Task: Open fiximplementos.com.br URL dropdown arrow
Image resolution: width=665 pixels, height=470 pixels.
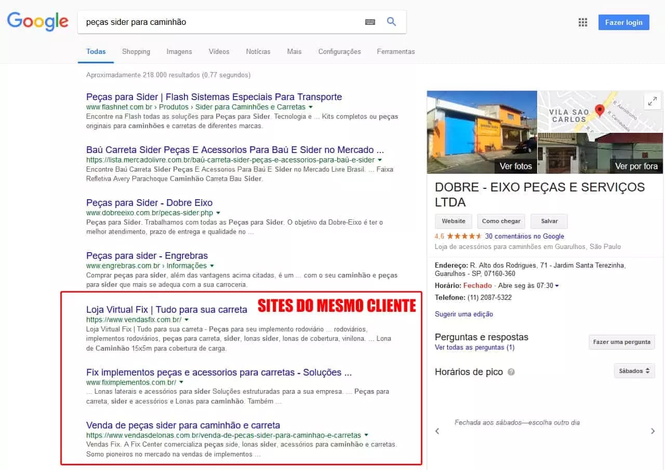Action: pyautogui.click(x=181, y=382)
